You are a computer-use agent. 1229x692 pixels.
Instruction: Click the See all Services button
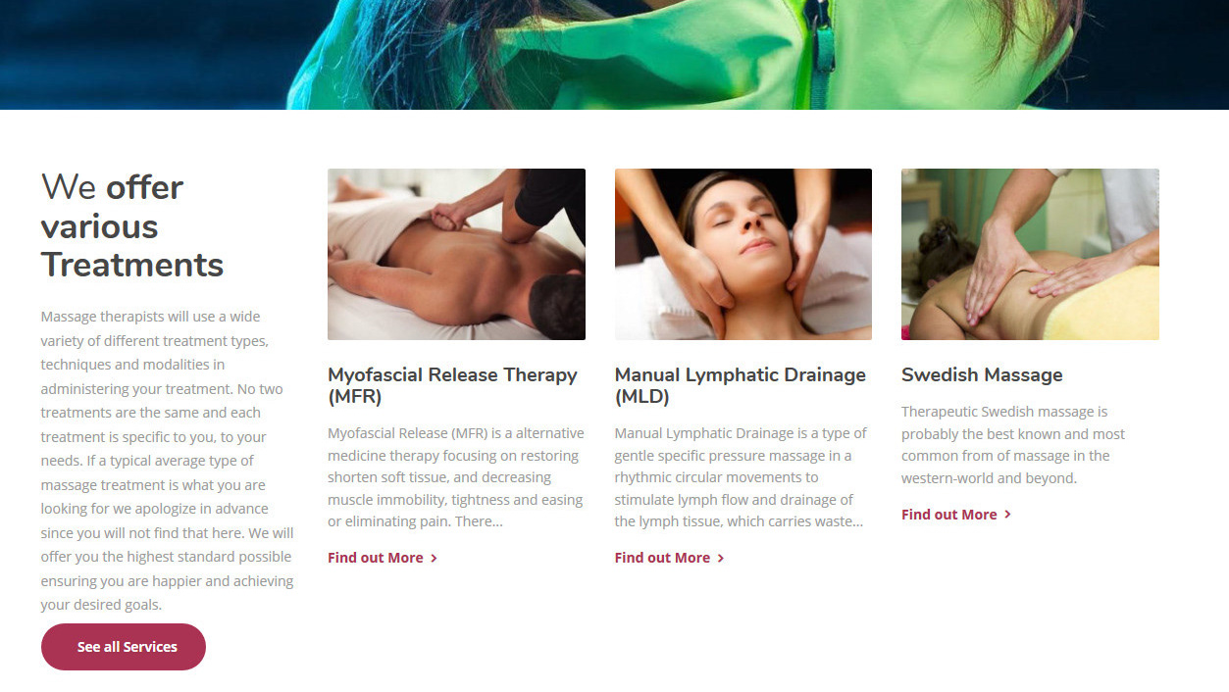(x=124, y=647)
